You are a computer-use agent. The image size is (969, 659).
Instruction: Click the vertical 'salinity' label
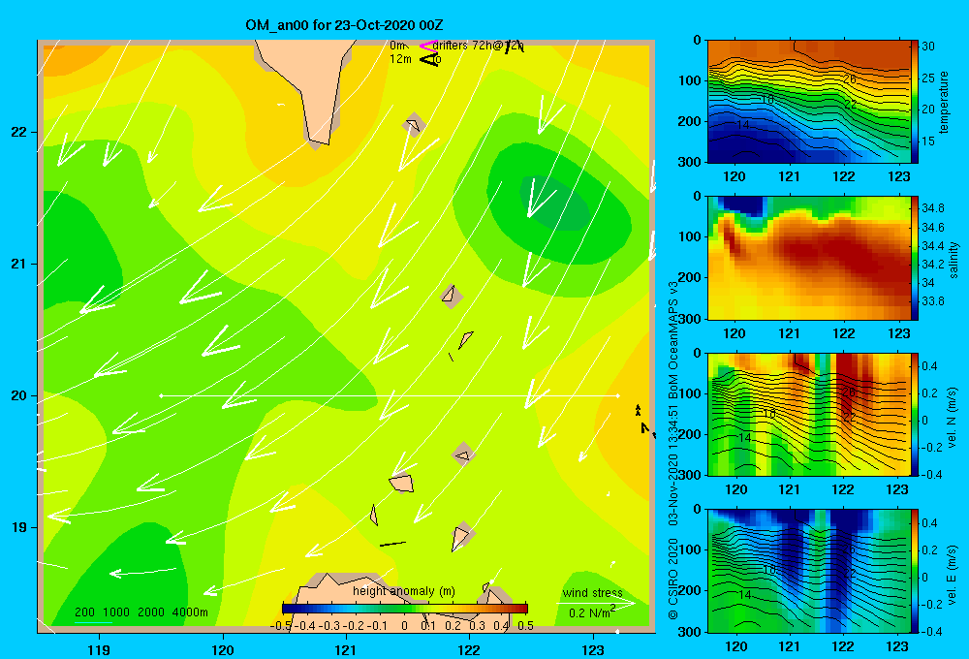[953, 260]
